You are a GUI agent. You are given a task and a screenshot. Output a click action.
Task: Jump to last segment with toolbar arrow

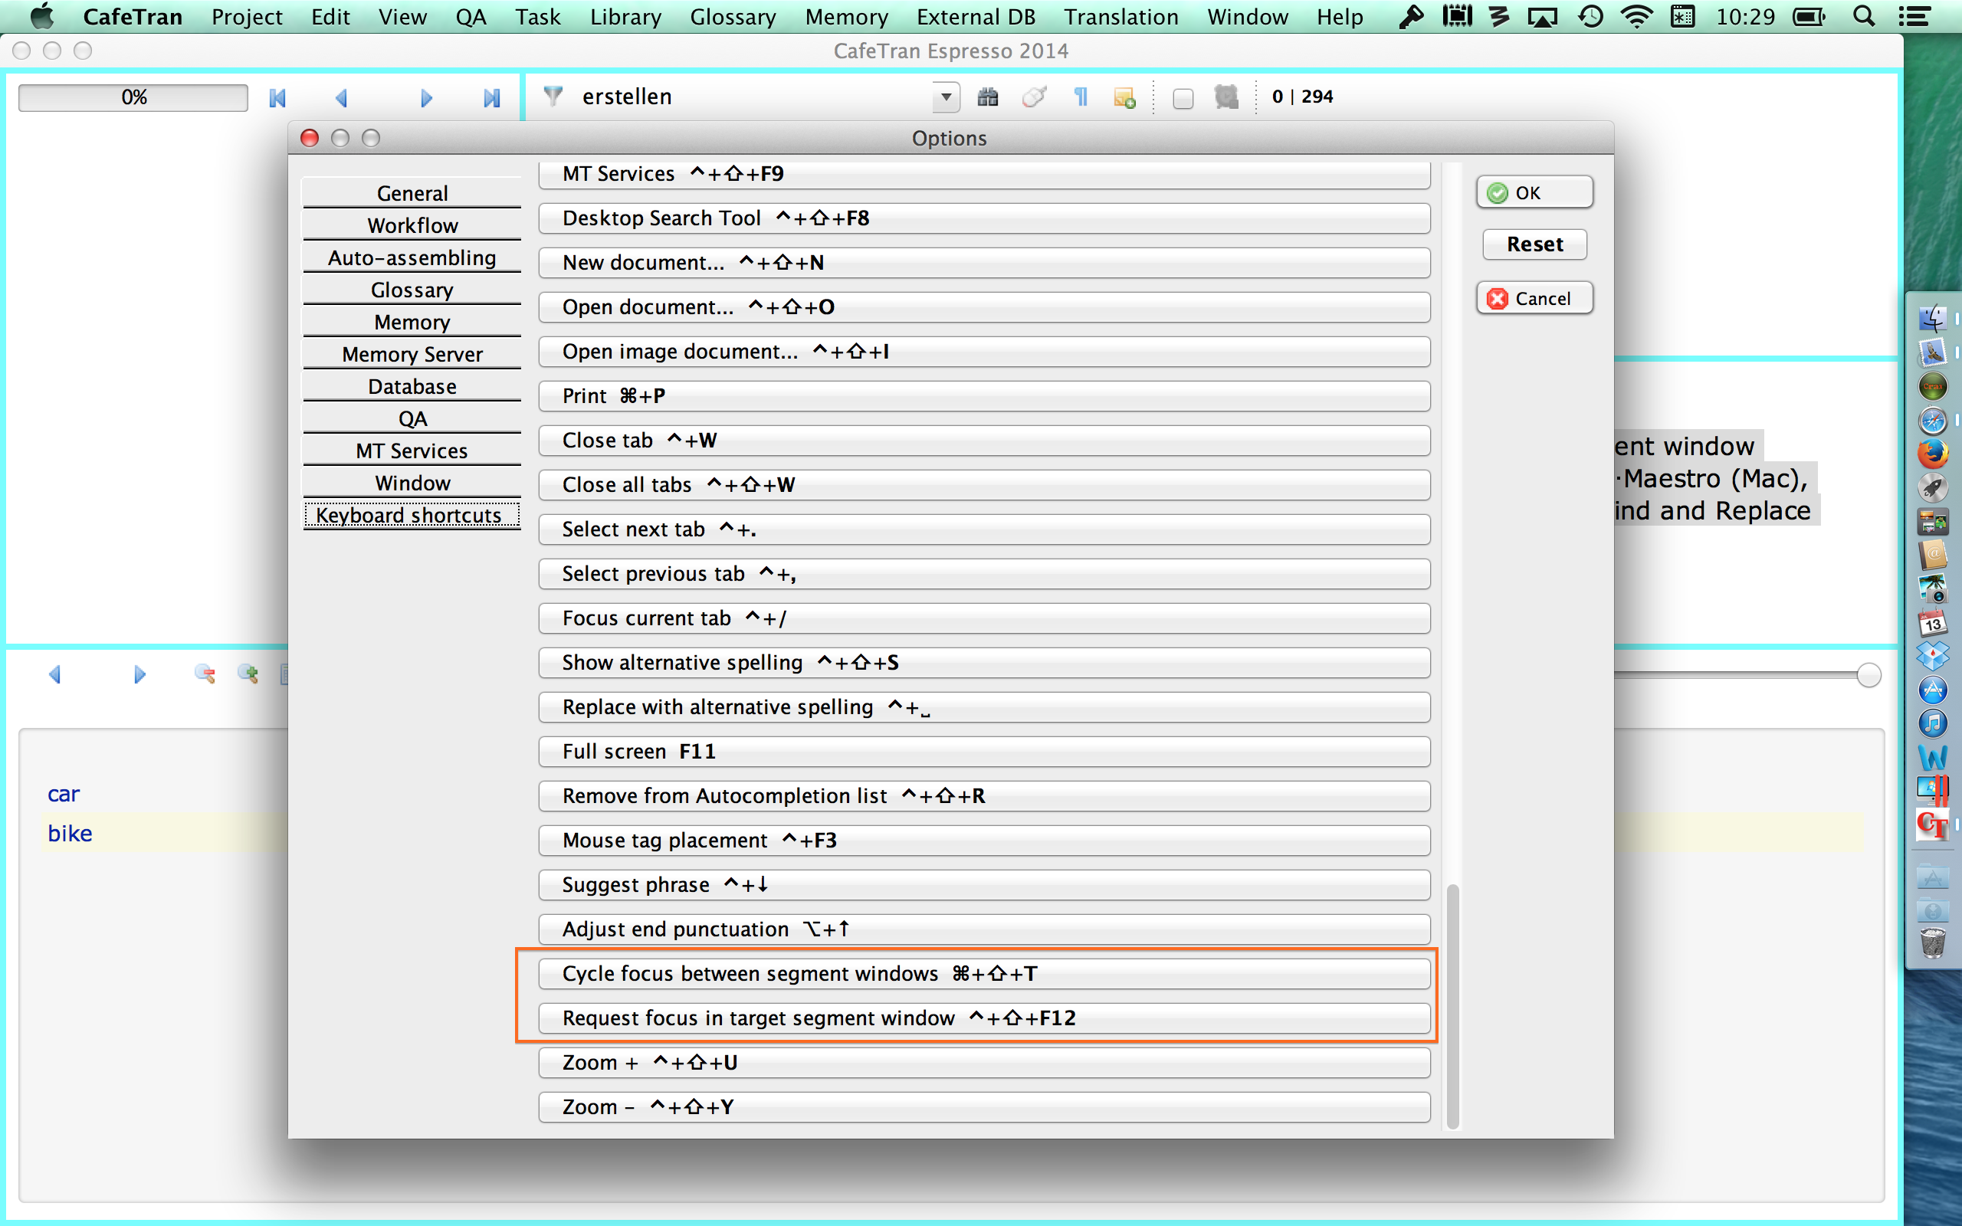point(491,97)
